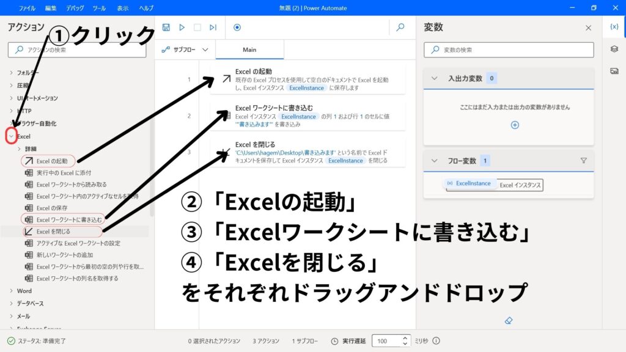Toggle the variables pane {x} icon
Image resolution: width=626 pixels, height=352 pixels.
[x=614, y=27]
